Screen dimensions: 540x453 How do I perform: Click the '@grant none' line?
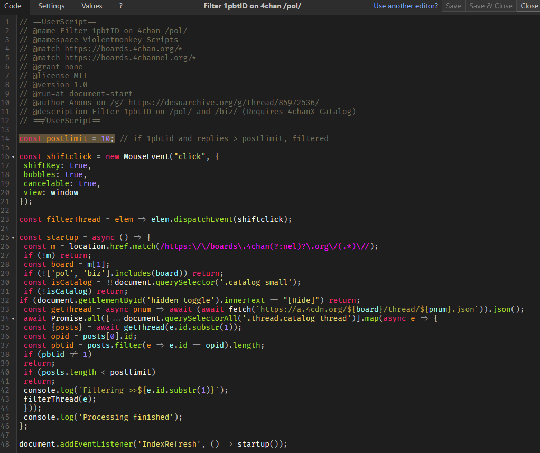[x=51, y=67]
